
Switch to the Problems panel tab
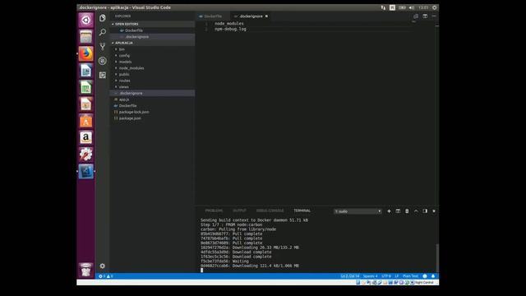tap(214, 210)
